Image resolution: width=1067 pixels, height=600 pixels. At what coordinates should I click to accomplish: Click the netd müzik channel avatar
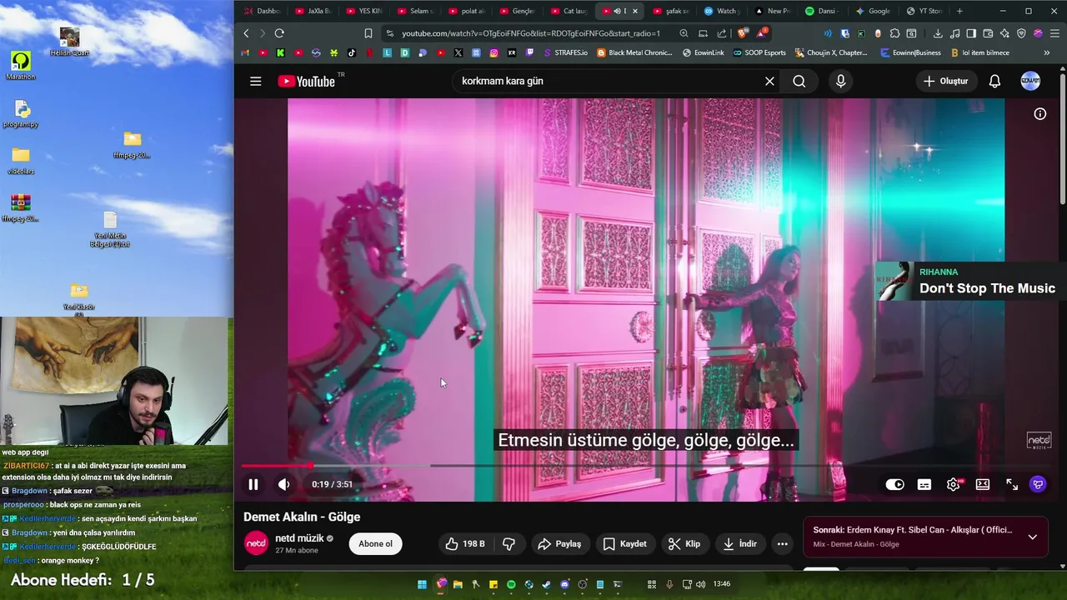(256, 543)
